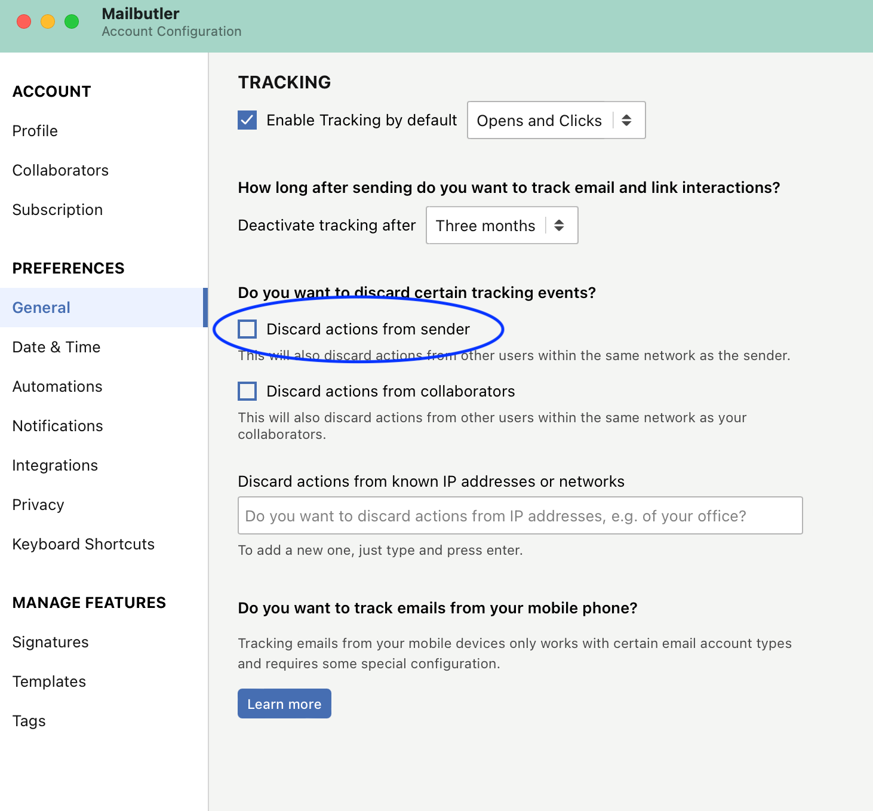Open Integrations preferences
Viewport: 873px width, 811px height.
[55, 465]
